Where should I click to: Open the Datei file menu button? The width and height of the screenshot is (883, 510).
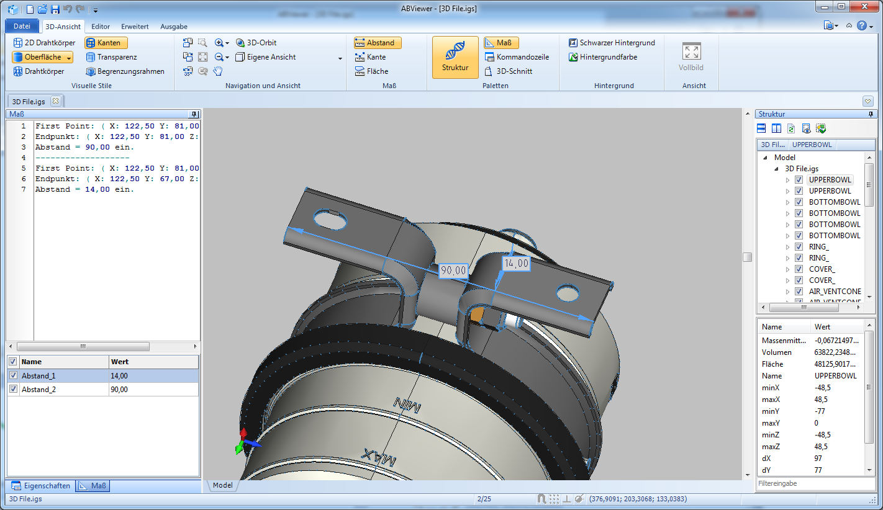pyautogui.click(x=22, y=26)
